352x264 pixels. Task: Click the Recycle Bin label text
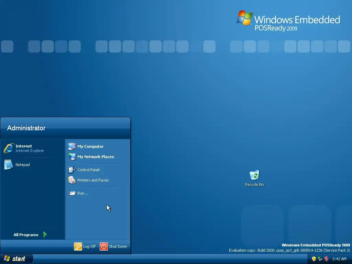(254, 185)
